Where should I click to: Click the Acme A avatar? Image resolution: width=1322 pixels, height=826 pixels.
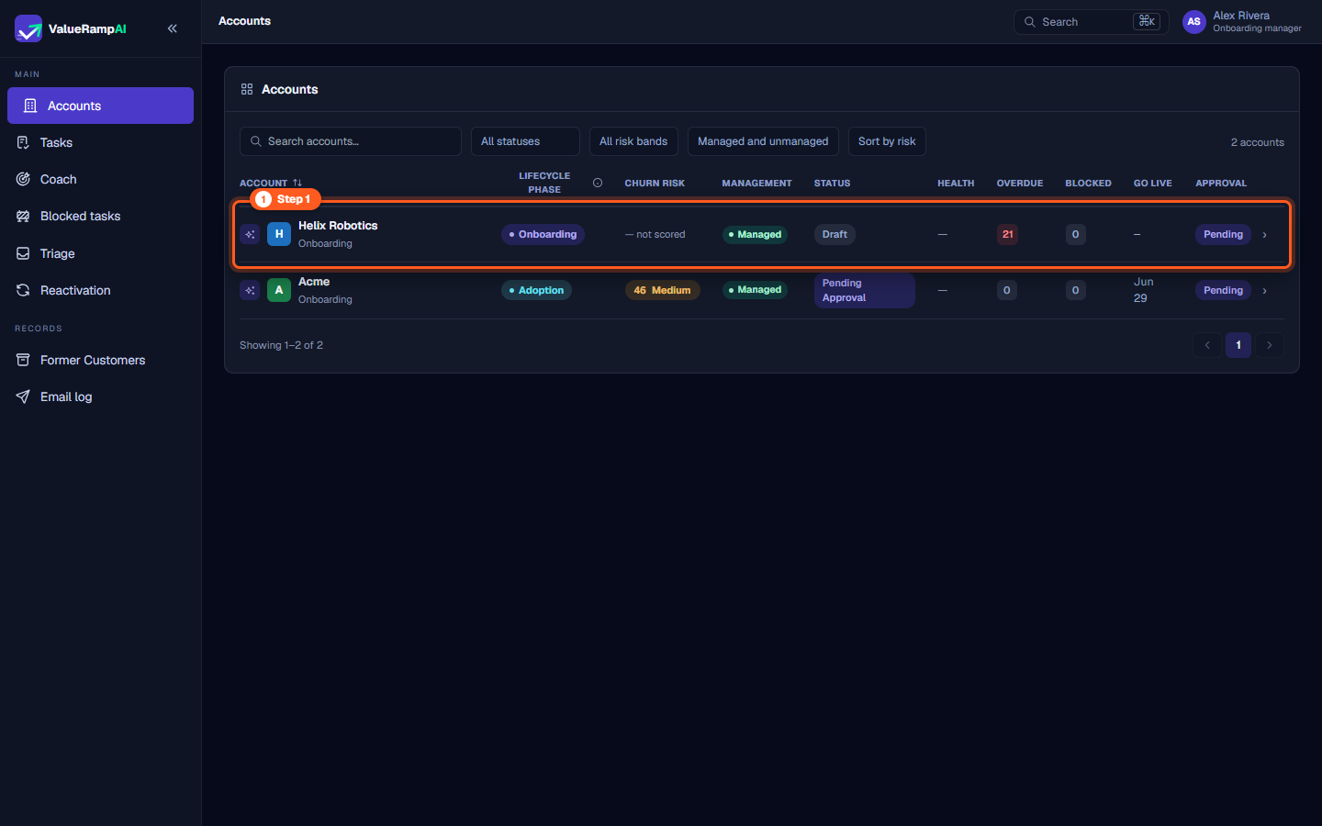(279, 290)
